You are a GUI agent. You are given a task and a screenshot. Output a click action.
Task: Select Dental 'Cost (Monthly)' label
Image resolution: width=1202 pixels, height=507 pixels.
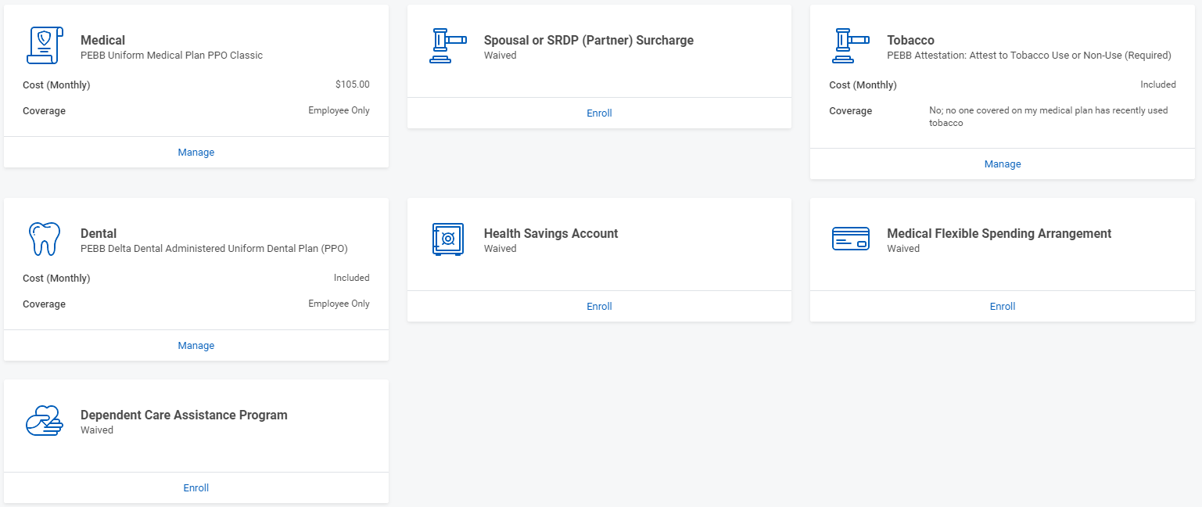pyautogui.click(x=56, y=279)
